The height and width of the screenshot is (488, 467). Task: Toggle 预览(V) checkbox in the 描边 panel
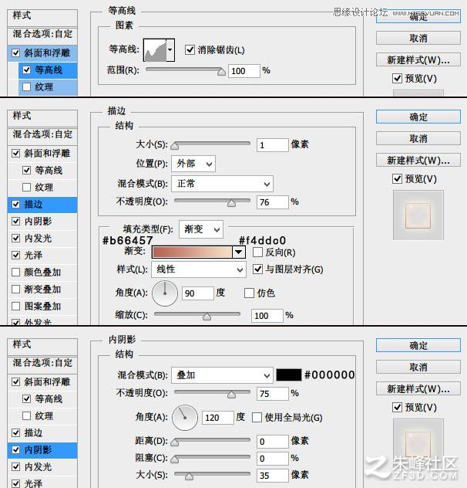click(397, 179)
